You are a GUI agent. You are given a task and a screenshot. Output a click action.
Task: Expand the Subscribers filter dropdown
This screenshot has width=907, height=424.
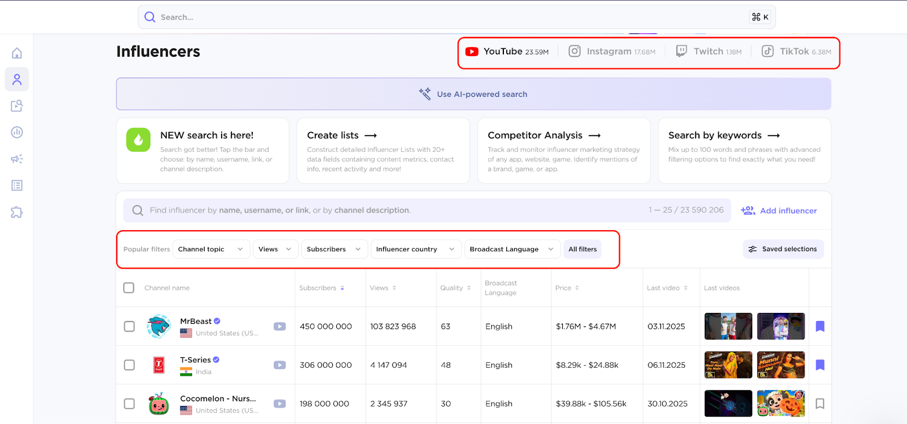point(334,249)
